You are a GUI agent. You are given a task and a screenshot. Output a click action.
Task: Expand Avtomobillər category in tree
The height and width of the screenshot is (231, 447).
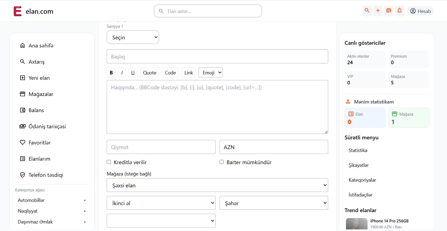click(85, 200)
